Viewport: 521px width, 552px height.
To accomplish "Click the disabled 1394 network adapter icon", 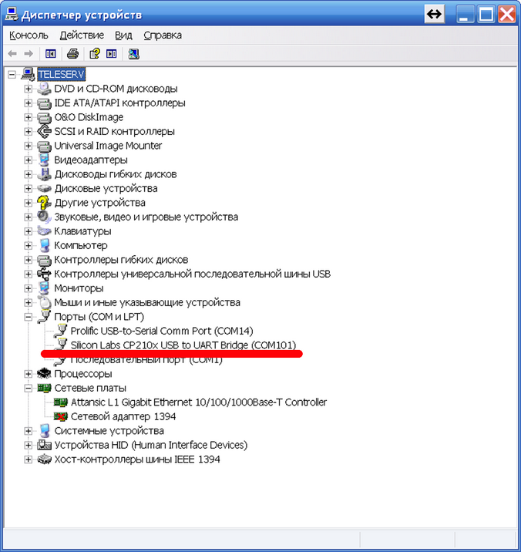I will coord(61,416).
